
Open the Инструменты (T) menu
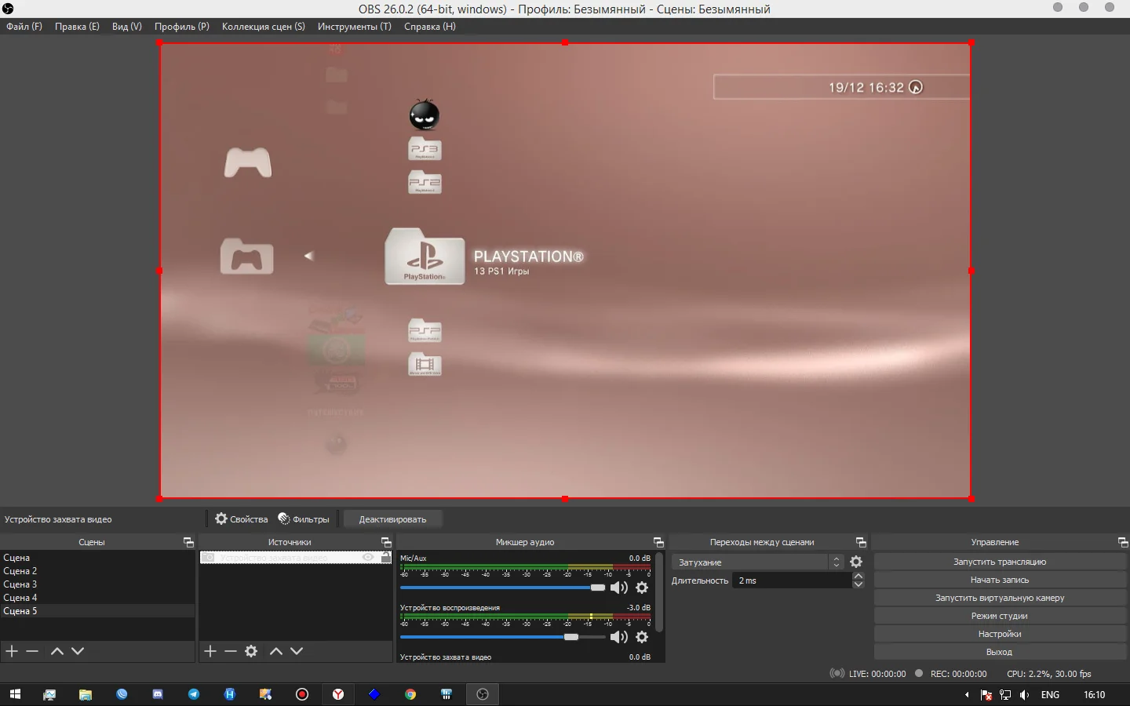pos(355,27)
